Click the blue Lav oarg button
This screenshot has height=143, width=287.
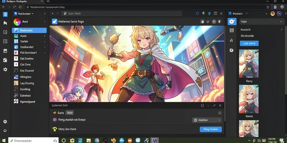(x=249, y=43)
